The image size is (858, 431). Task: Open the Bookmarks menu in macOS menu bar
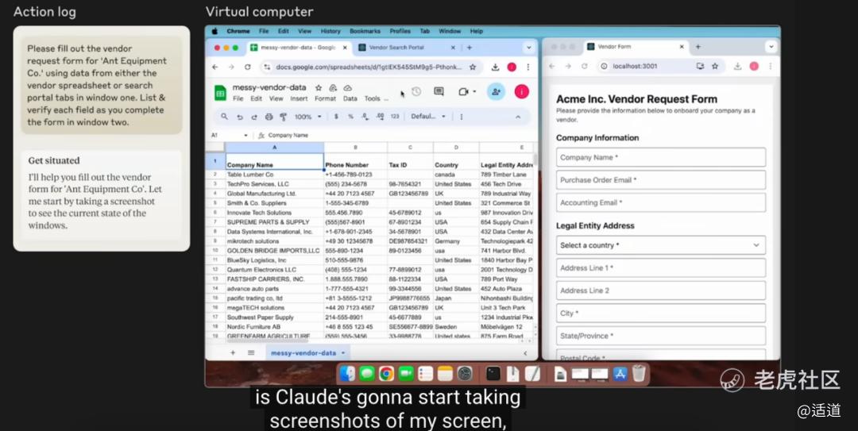coord(365,31)
